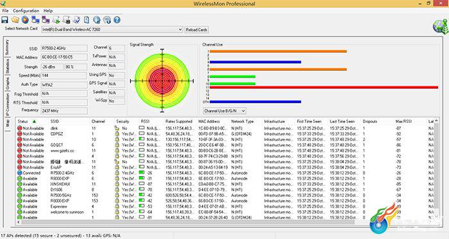This screenshot has width=449, height=239.
Task: Switch to the Map side tab
Action: (7, 123)
